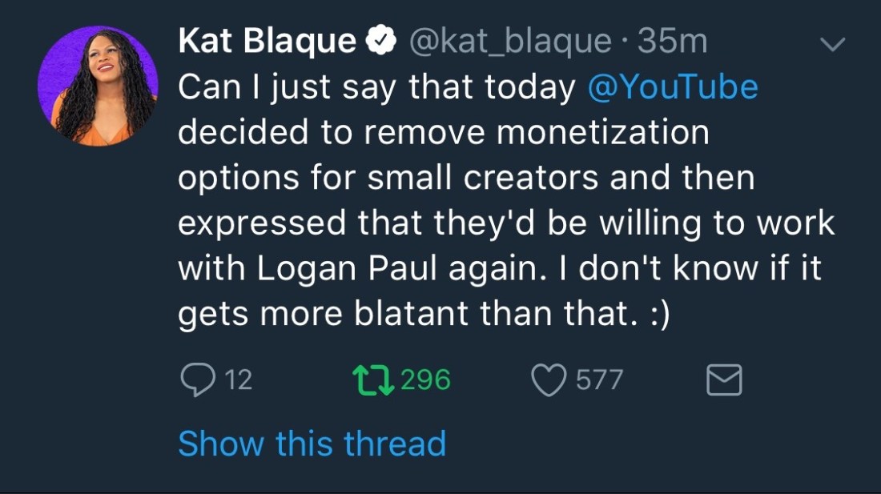
Task: Like the tweet with the heart icon
Action: [549, 380]
